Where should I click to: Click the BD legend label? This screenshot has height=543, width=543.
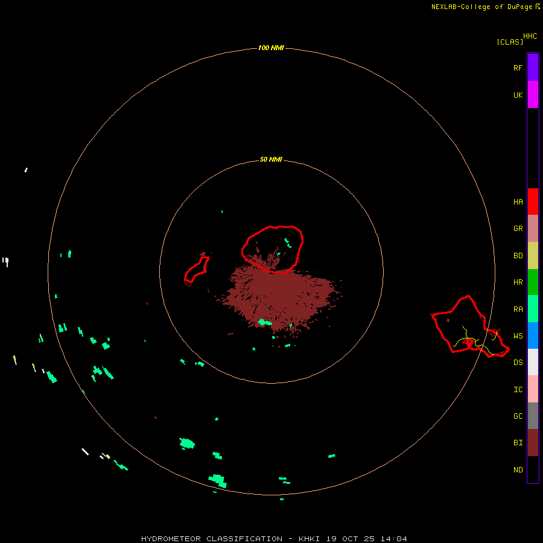point(518,256)
